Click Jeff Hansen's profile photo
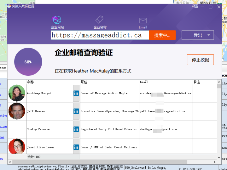This screenshot has height=170, width=227. pos(17,111)
